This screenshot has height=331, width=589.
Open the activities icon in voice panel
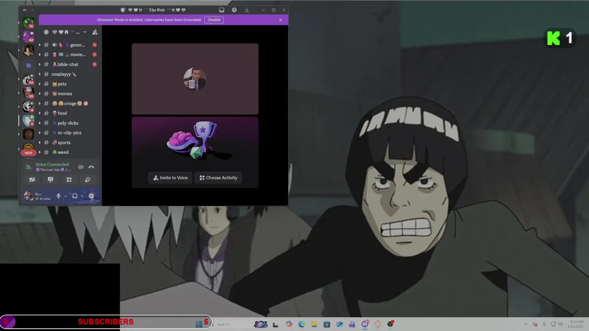pyautogui.click(x=69, y=179)
